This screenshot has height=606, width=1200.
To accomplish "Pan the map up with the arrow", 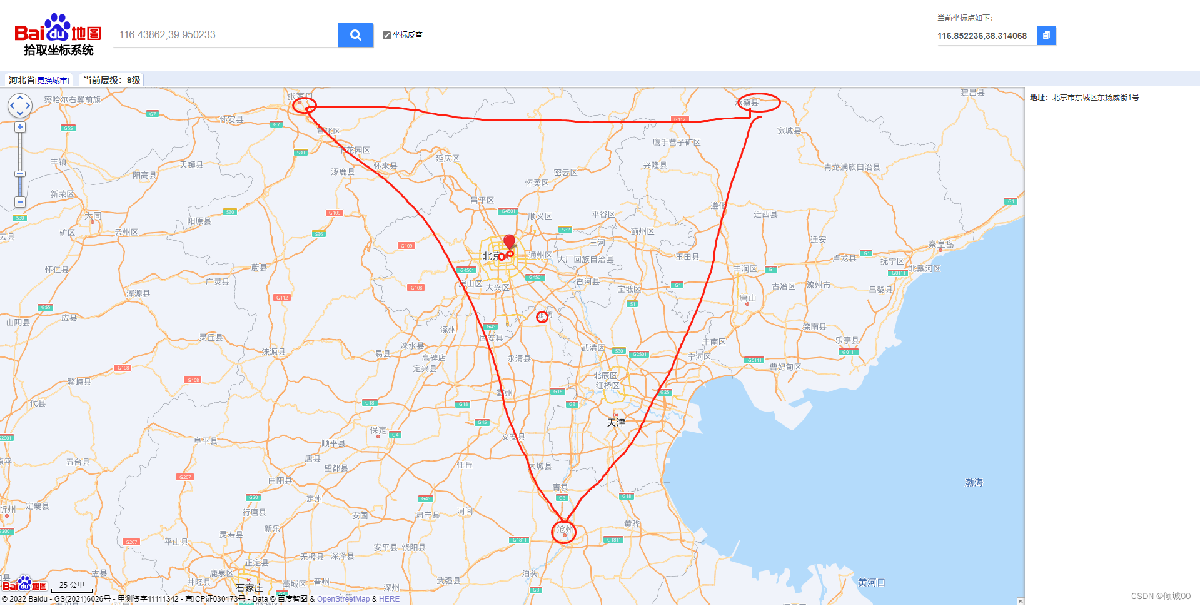I will [20, 98].
